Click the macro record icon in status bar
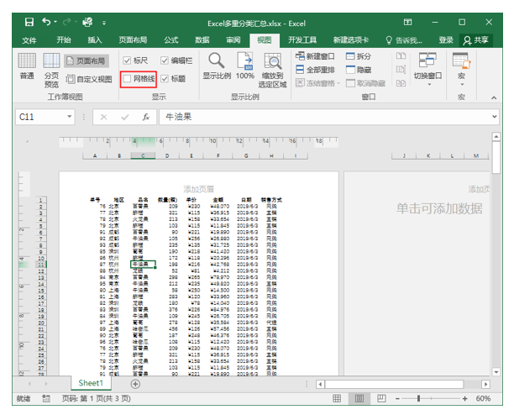The height and width of the screenshot is (420, 514). tap(46, 398)
